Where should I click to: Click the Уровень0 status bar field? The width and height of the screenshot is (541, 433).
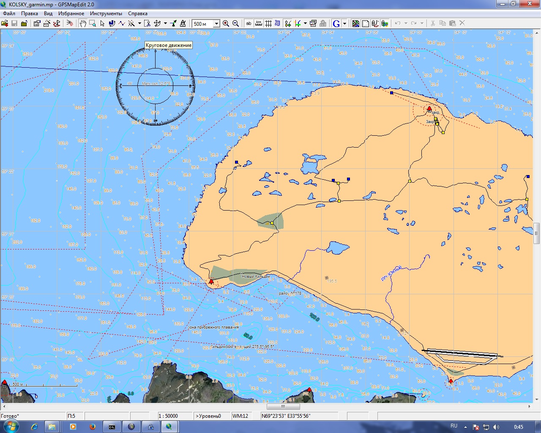(x=211, y=416)
